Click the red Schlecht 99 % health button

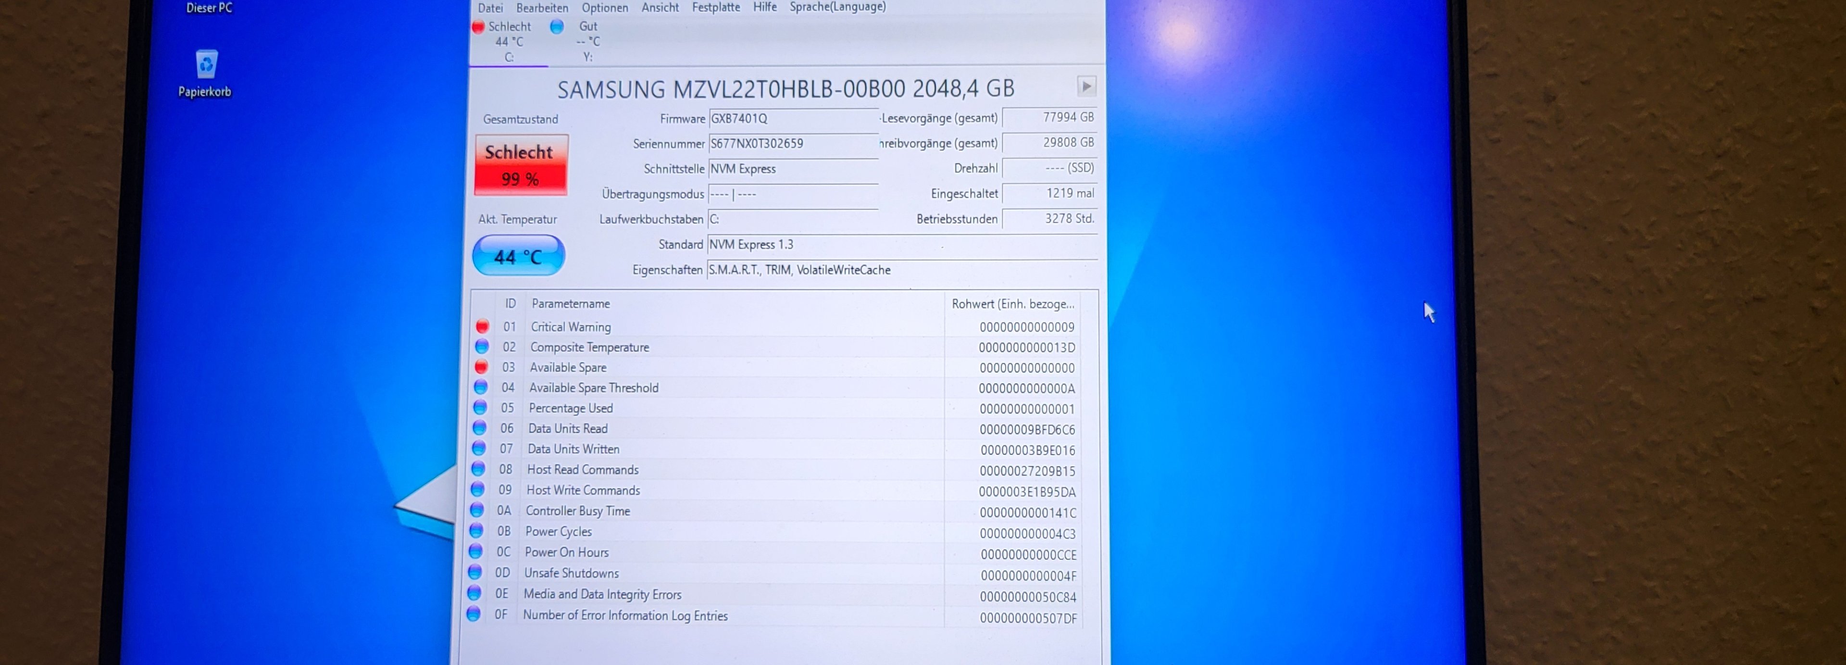click(521, 165)
